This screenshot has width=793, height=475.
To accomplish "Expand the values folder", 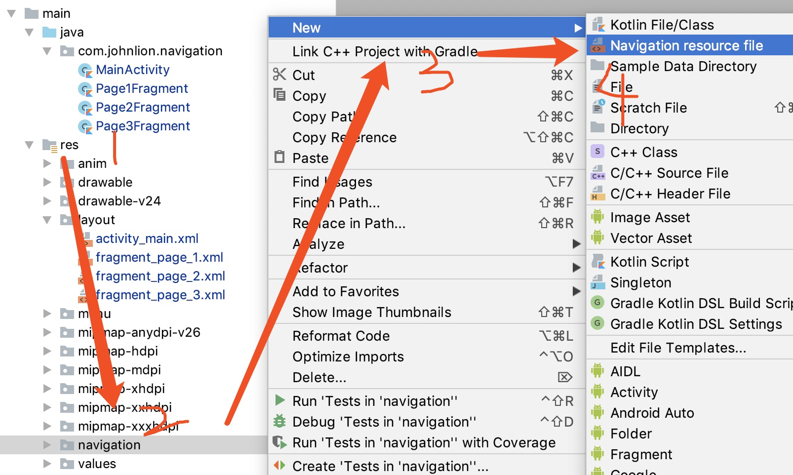I will 47,464.
